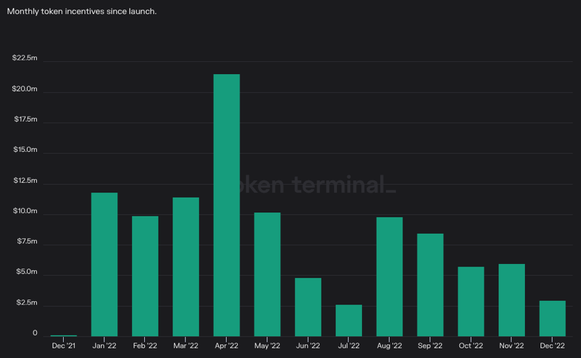Select the Jan '22 bar in chart

point(104,264)
